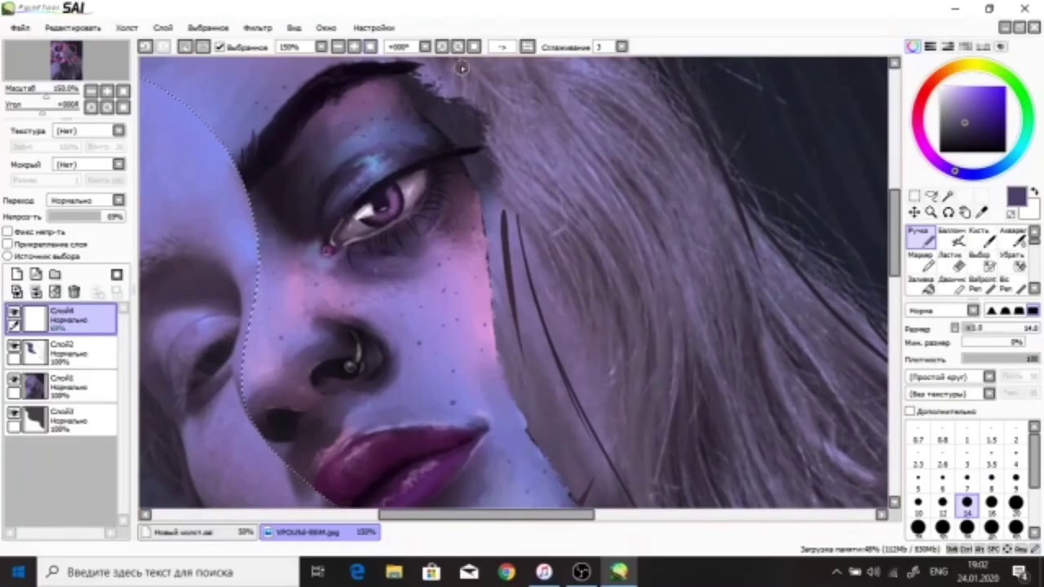The image size is (1044, 587).
Task: Select the magic wand tool
Action: click(949, 196)
